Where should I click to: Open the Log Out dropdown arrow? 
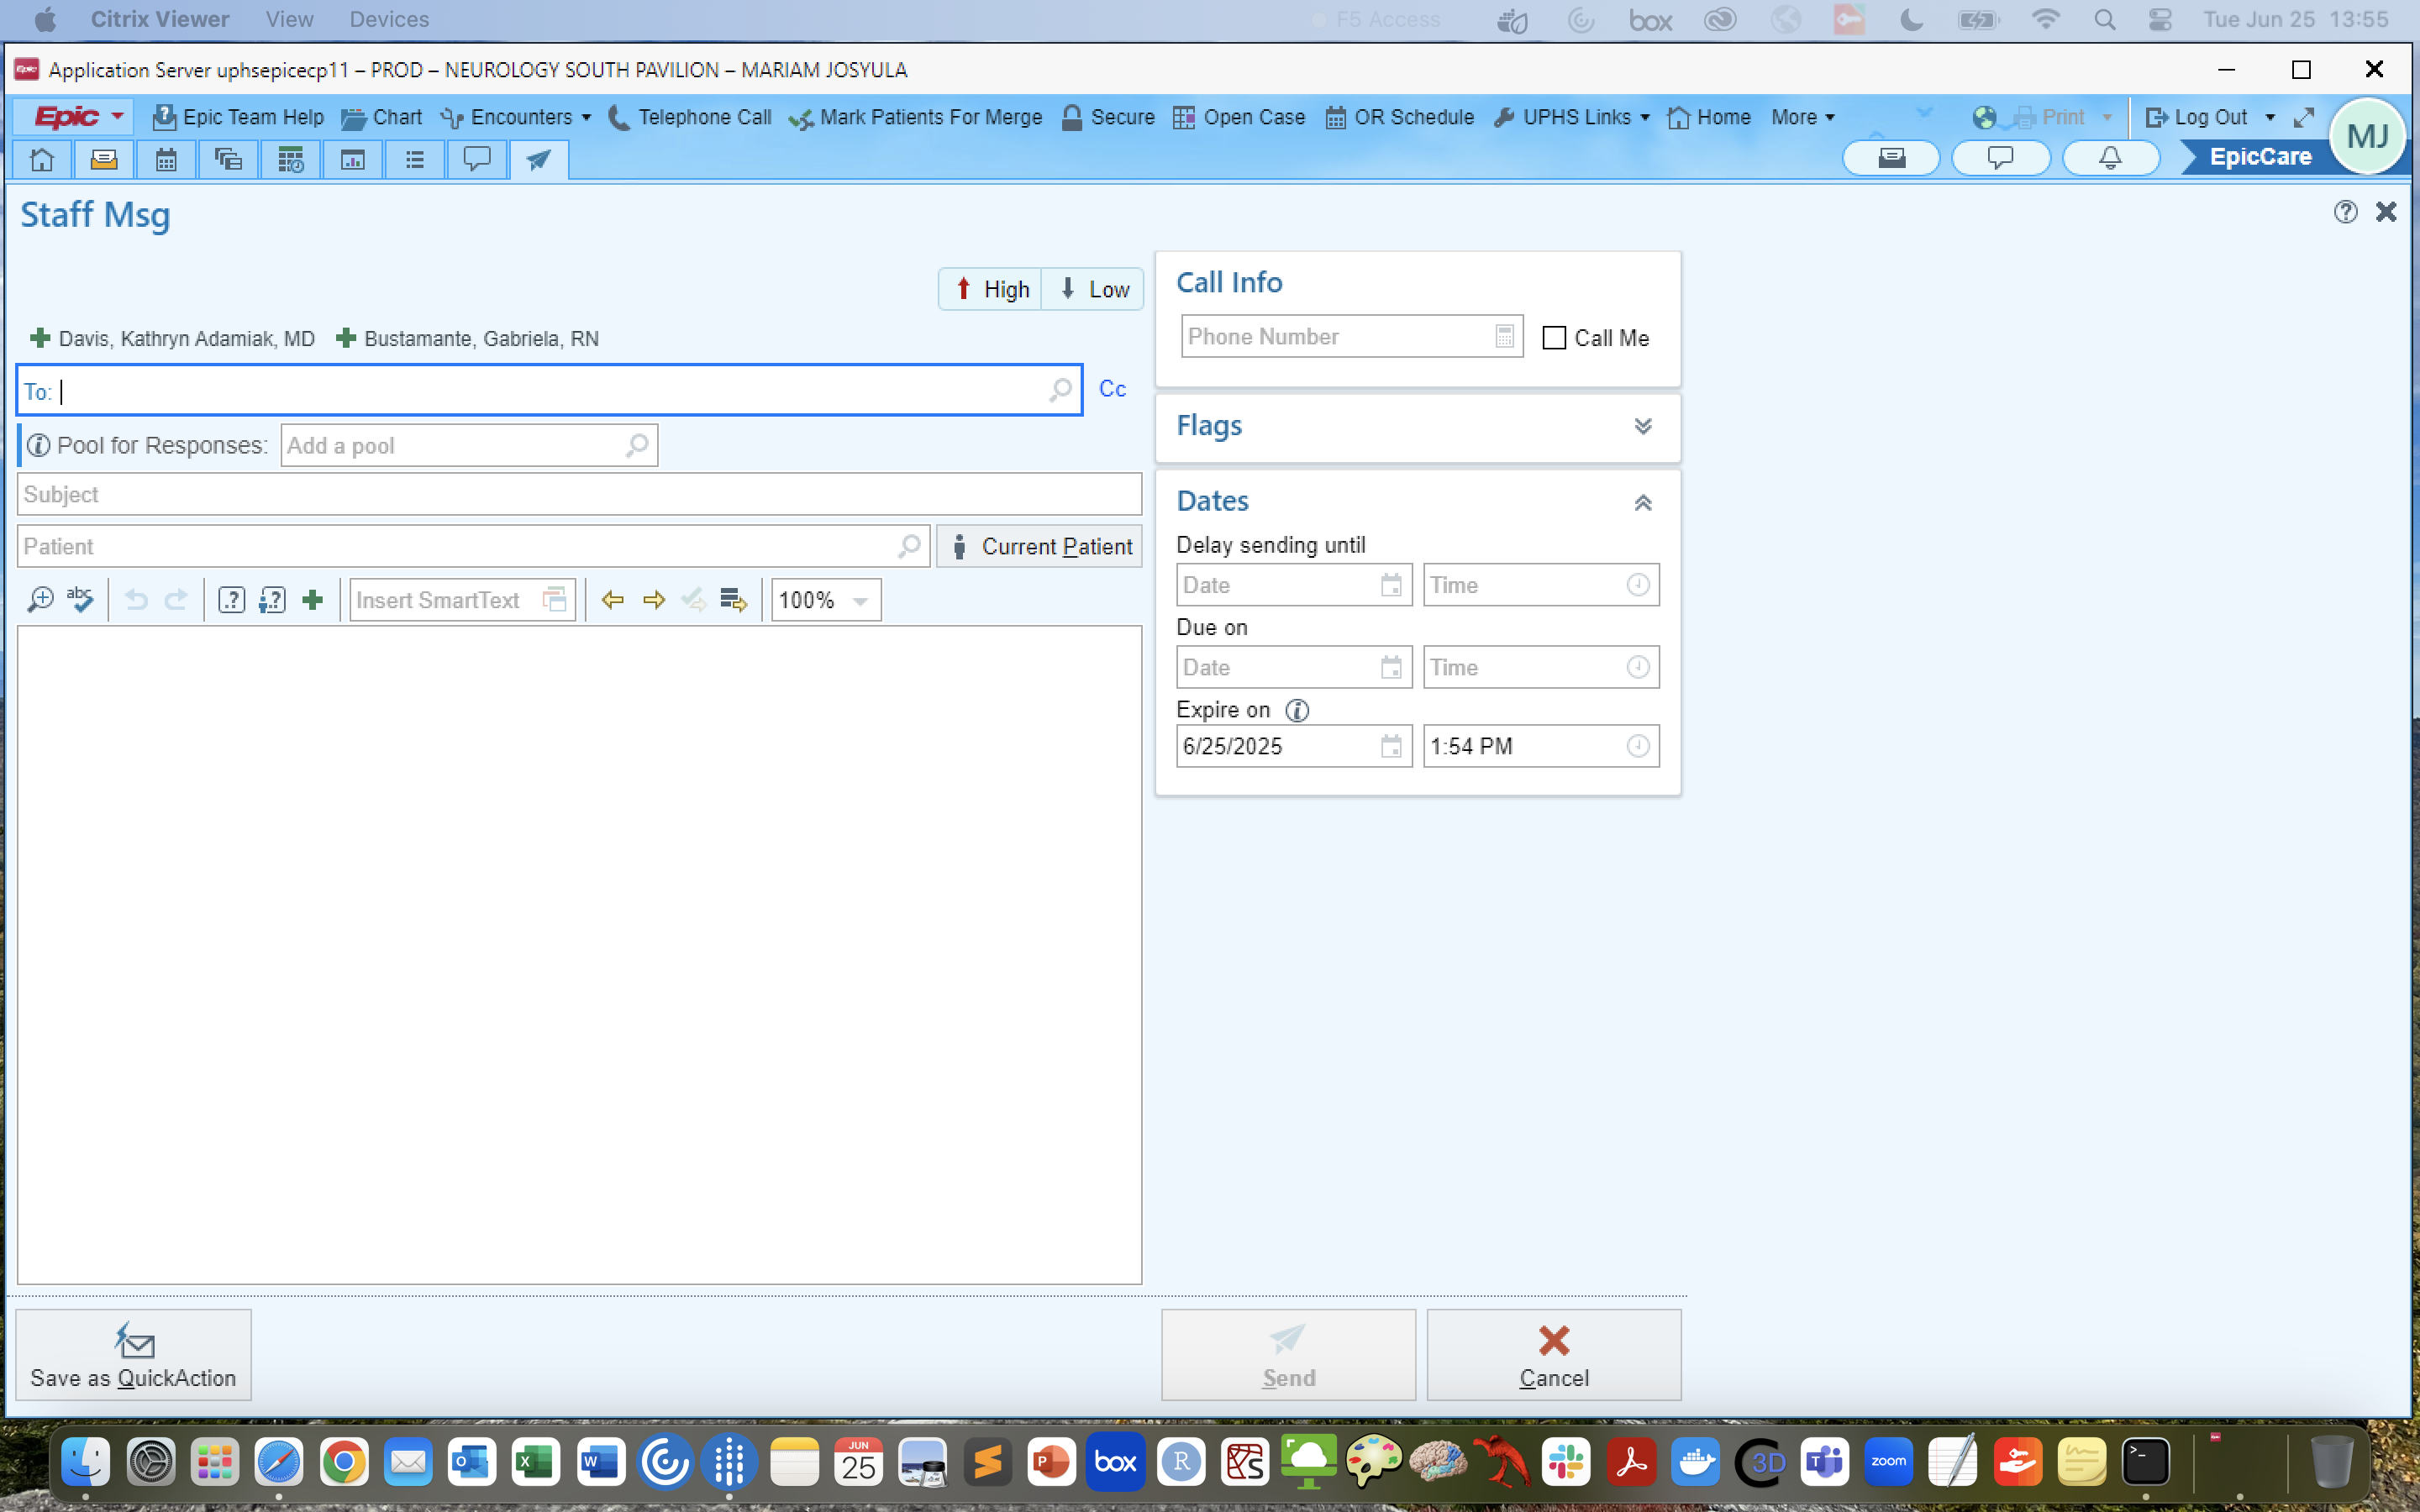click(2270, 117)
